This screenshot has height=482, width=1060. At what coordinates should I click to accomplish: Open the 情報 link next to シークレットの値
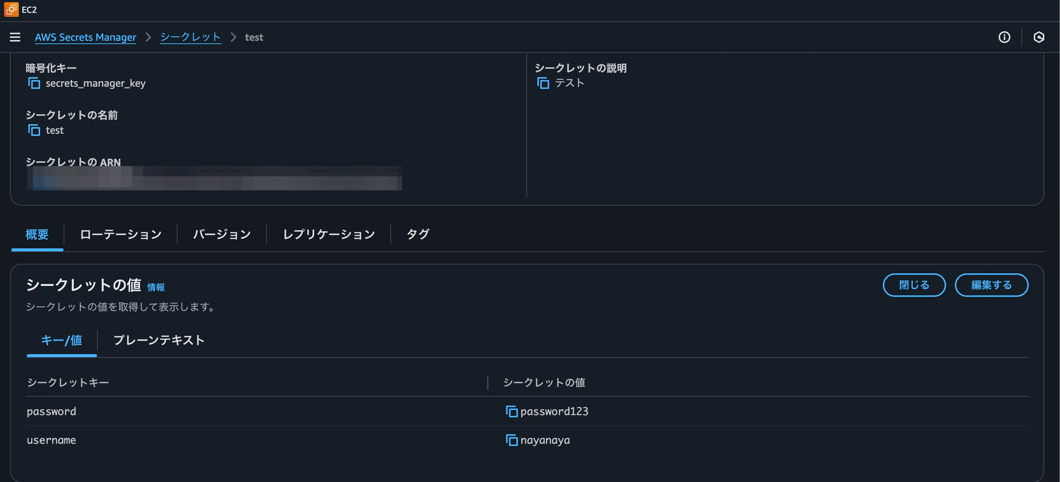tap(156, 287)
